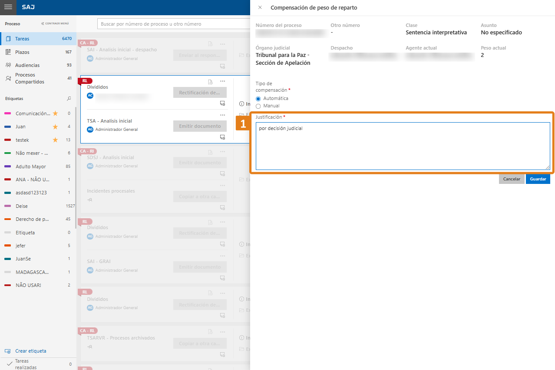Open the Tareas section
The width and height of the screenshot is (555, 370).
[x=22, y=39]
